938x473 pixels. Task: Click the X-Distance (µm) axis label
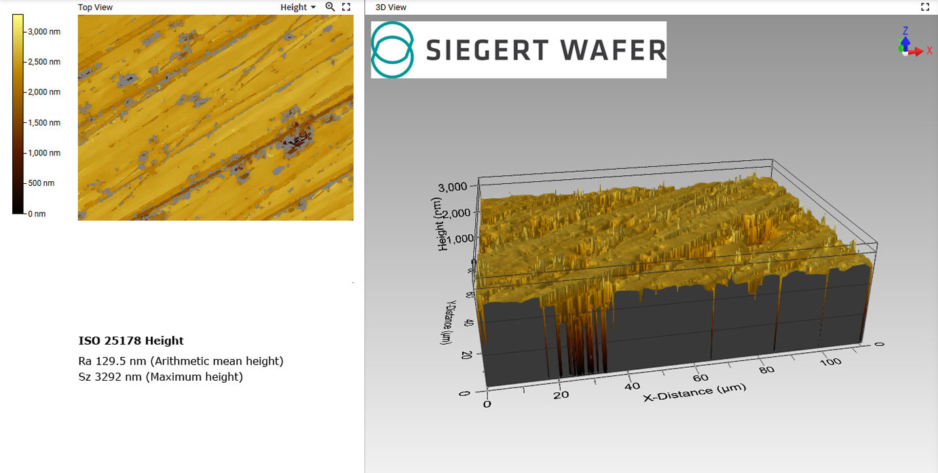pyautogui.click(x=694, y=392)
